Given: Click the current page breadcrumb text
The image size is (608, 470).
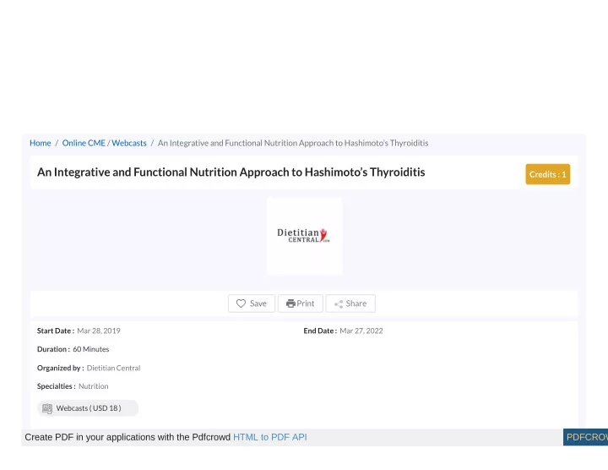Looking at the screenshot, I should 293,143.
